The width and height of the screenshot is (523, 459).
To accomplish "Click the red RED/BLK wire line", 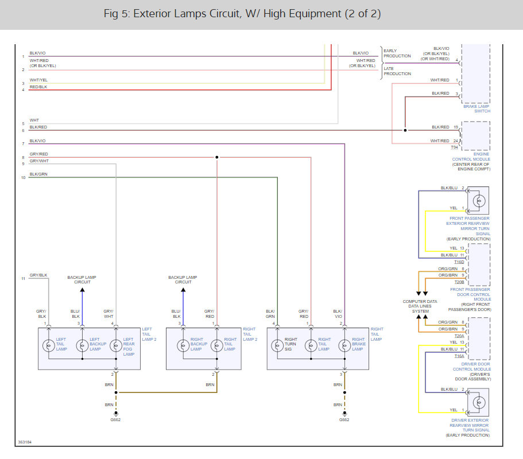I will pyautogui.click(x=180, y=90).
